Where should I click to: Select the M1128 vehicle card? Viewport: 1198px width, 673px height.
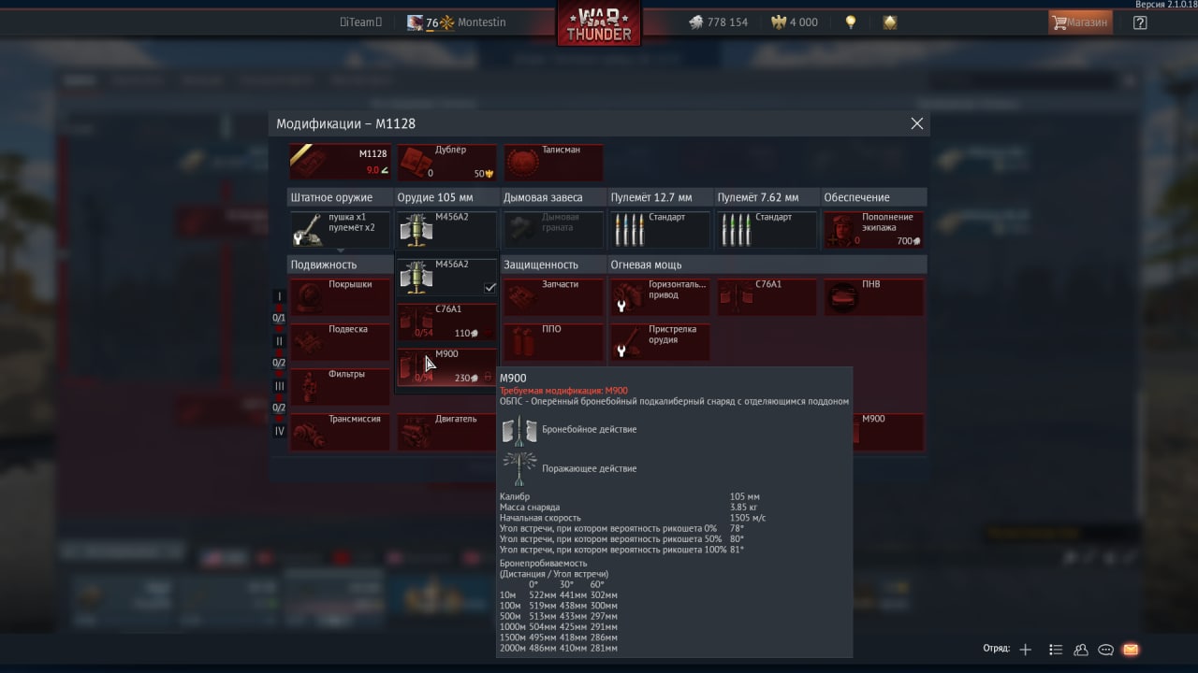pyautogui.click(x=340, y=162)
